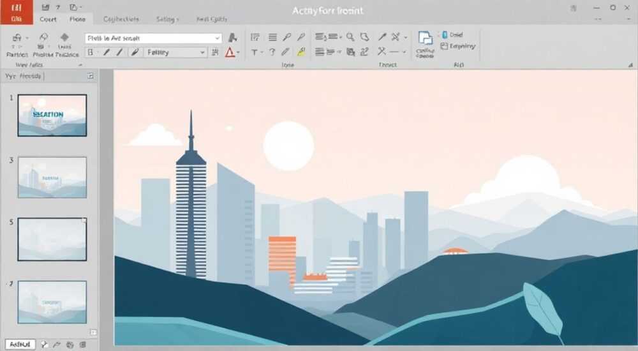638x351 pixels.
Task: Click the Enşniny button in ribbon
Action: pos(458,47)
